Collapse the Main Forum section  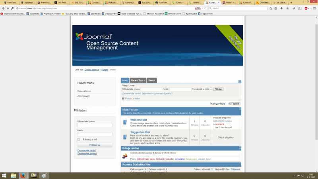(240, 109)
